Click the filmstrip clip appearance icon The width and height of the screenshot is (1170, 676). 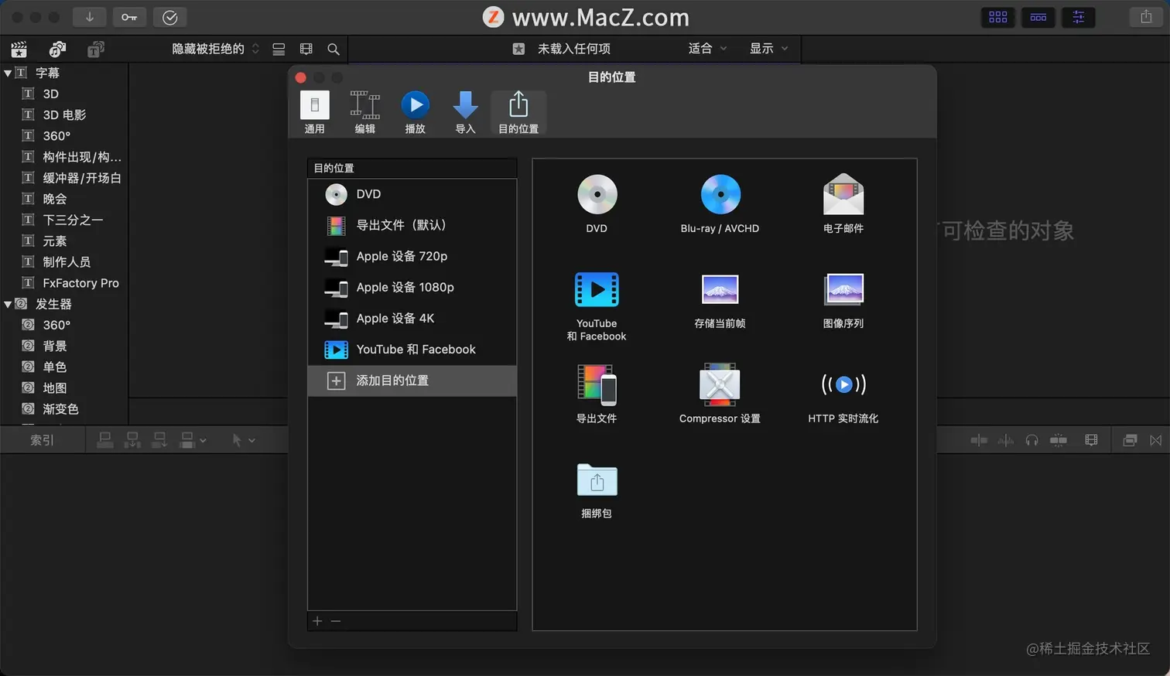pyautogui.click(x=306, y=49)
